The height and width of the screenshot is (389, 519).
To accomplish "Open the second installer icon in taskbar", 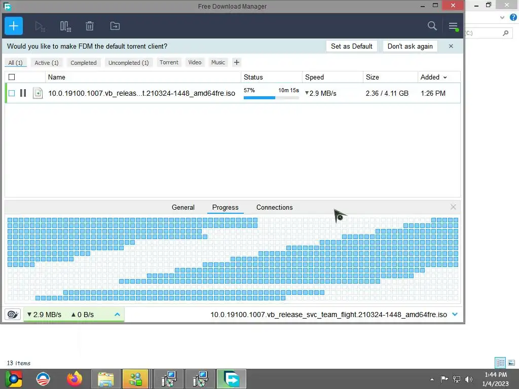I will pos(200,379).
